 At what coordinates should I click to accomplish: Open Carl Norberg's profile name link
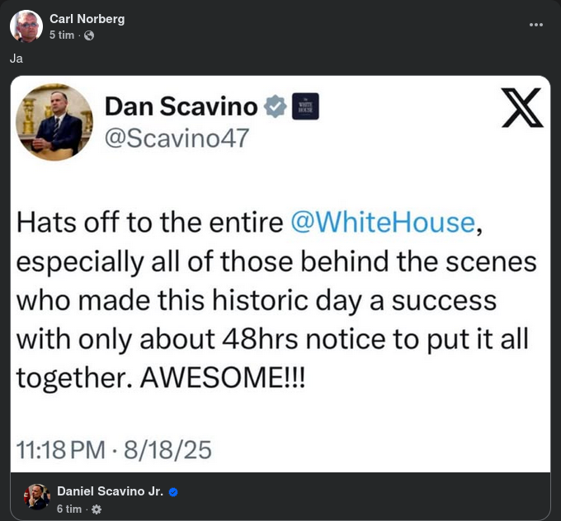pos(87,19)
